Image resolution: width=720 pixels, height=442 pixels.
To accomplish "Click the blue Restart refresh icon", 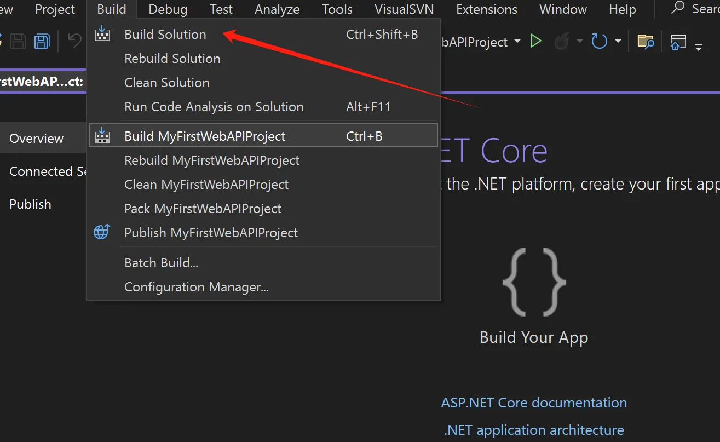I will [x=600, y=42].
